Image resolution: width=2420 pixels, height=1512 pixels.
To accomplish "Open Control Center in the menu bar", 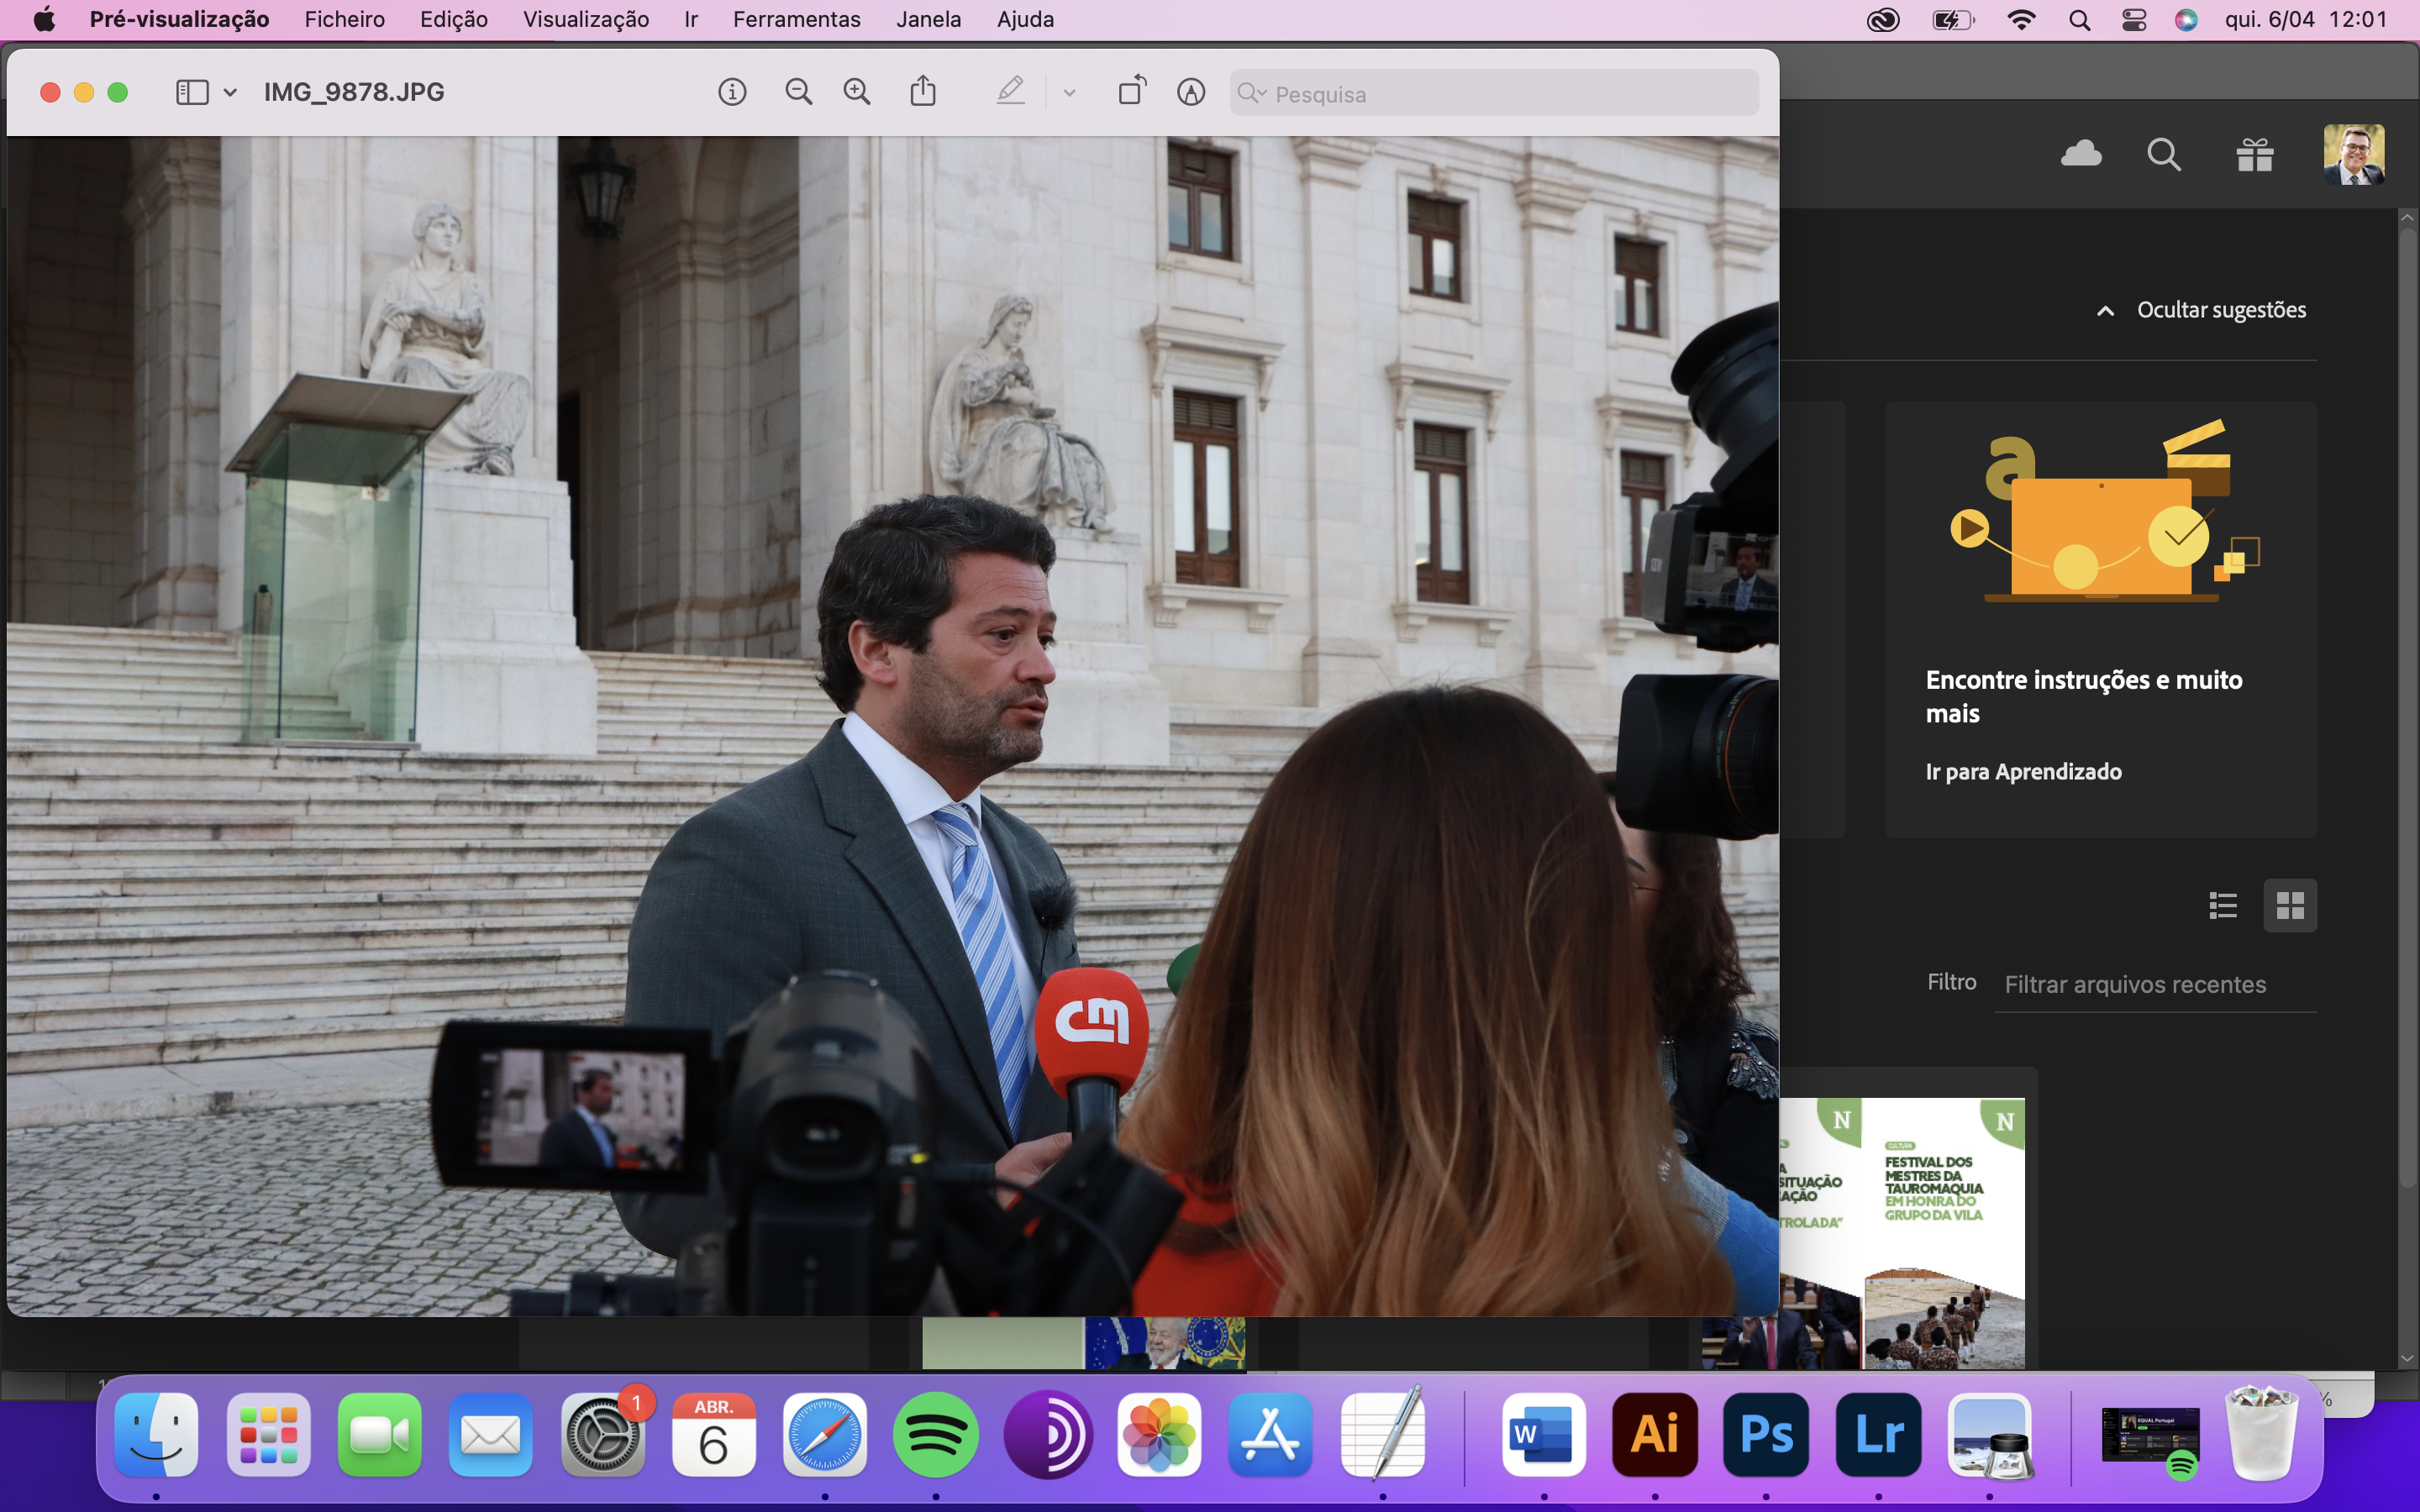I will [x=2134, y=20].
